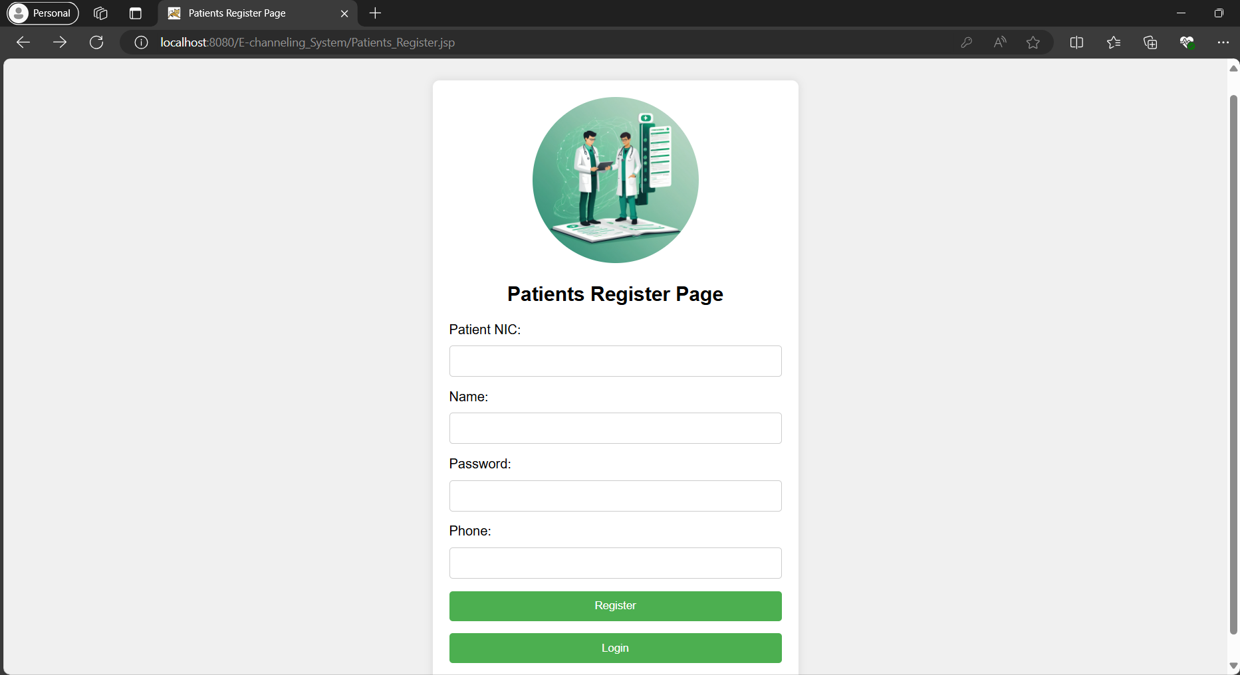This screenshot has height=675, width=1240.
Task: Go forward to the next page
Action: [x=60, y=43]
